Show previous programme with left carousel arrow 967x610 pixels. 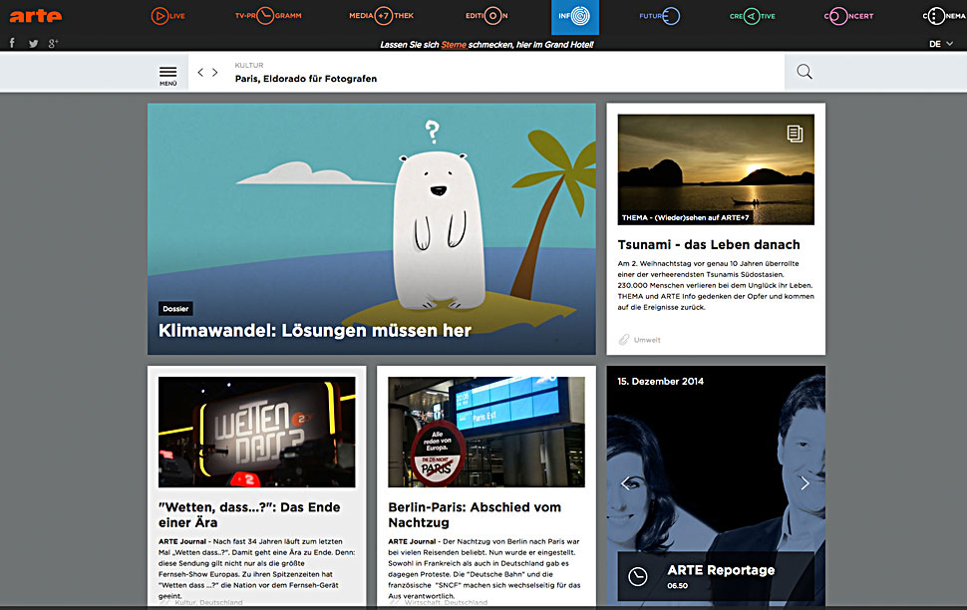625,483
